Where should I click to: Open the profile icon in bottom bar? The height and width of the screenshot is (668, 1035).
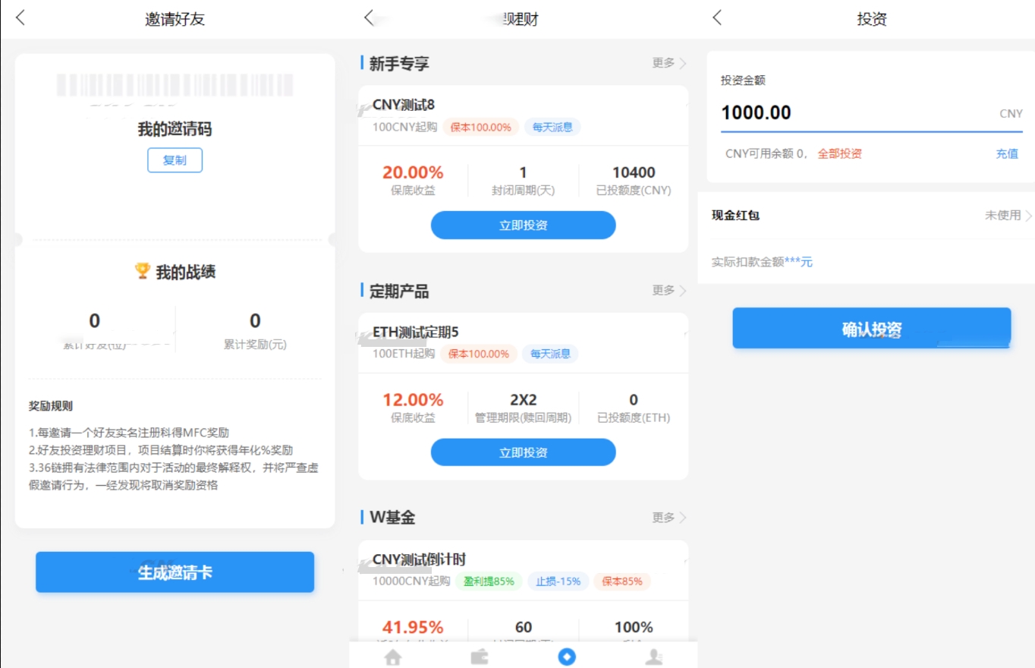pos(653,657)
